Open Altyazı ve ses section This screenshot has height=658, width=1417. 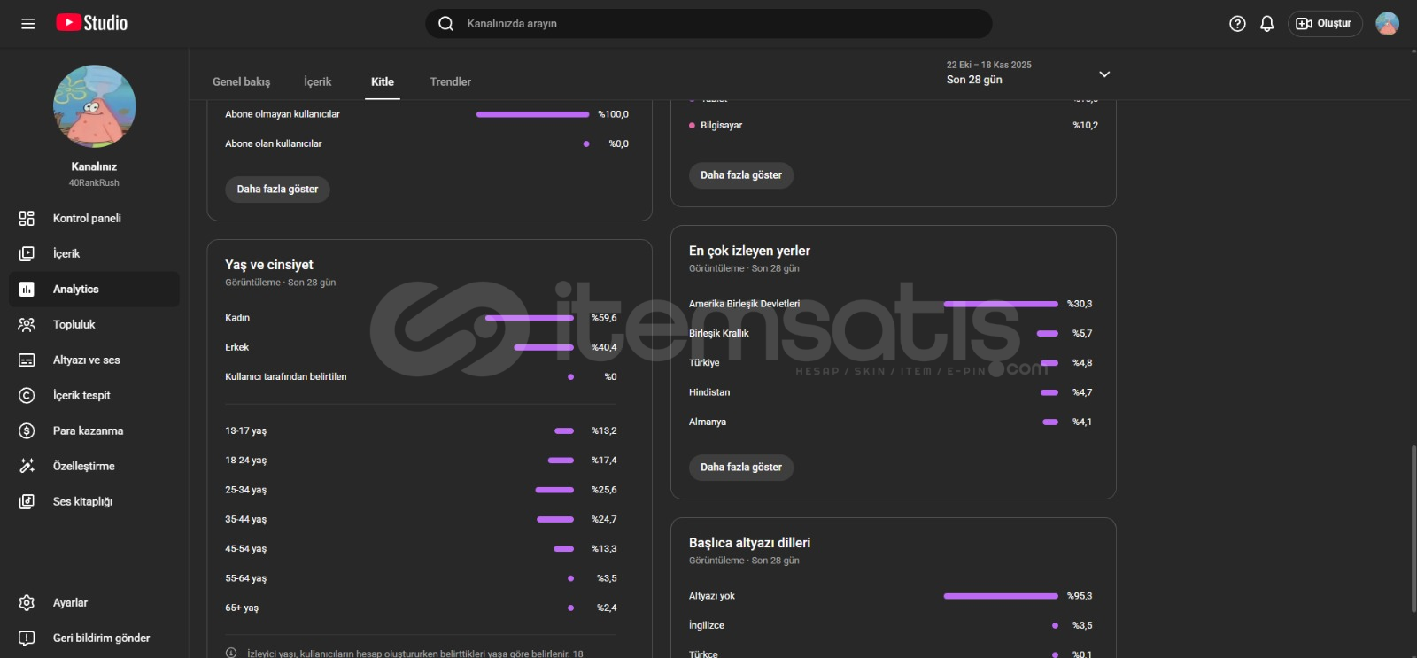(x=86, y=360)
